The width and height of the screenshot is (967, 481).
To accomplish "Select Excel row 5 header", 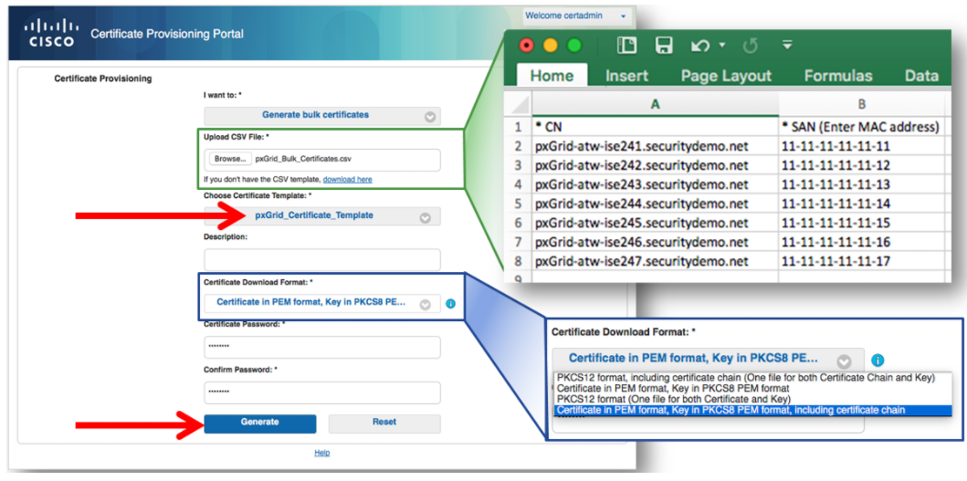I will click(x=518, y=204).
